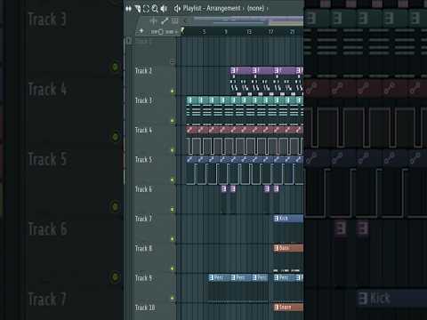This screenshot has width=427, height=320.
Task: Open the (none) dropdown in the title
Action: (255, 8)
